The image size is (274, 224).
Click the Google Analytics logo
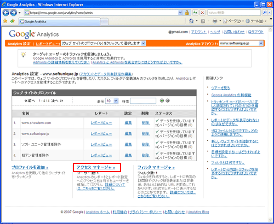pos(34,34)
